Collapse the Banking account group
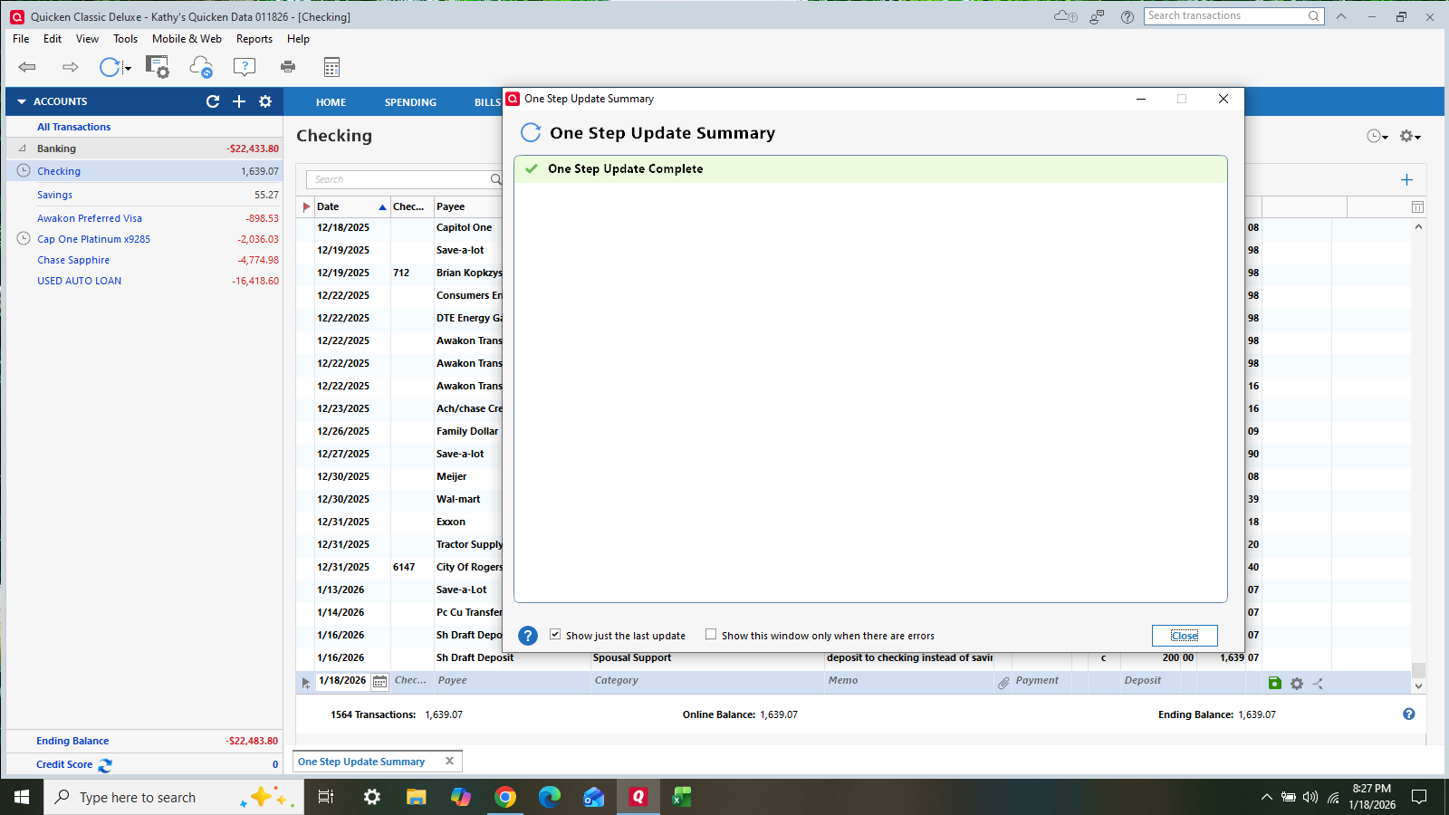 tap(23, 149)
